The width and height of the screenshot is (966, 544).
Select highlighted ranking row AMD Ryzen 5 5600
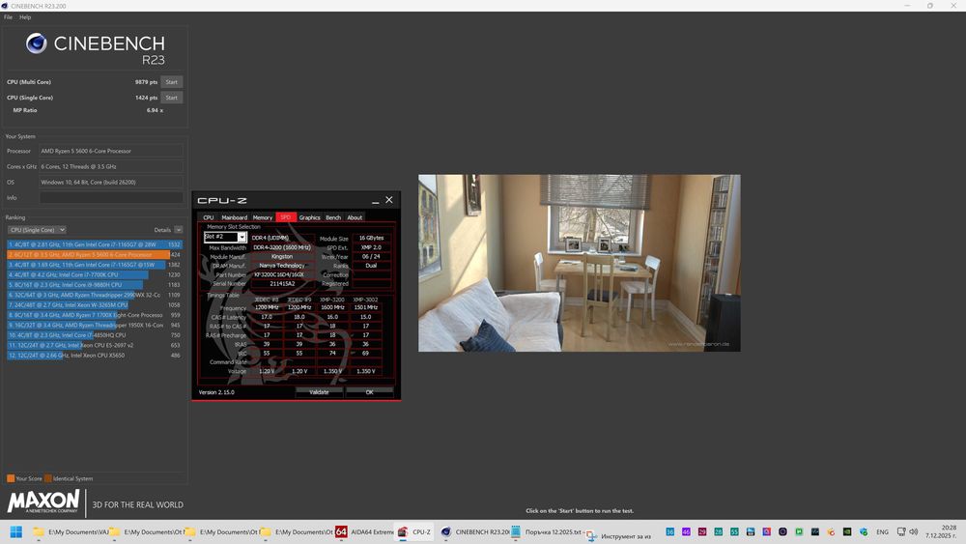click(95, 254)
